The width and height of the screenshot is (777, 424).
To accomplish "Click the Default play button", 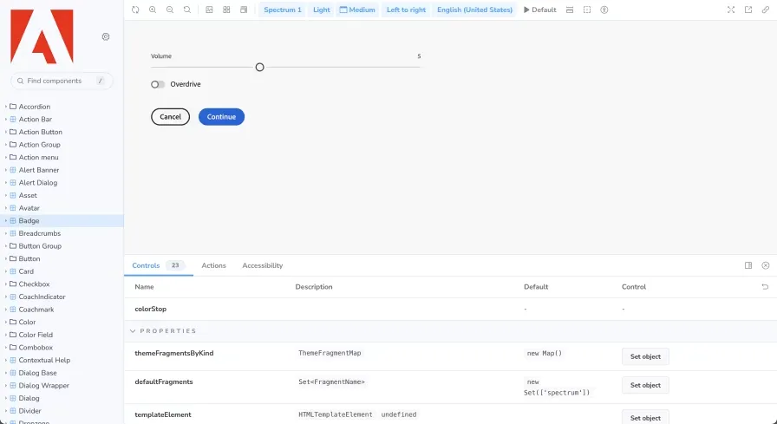I will point(539,10).
